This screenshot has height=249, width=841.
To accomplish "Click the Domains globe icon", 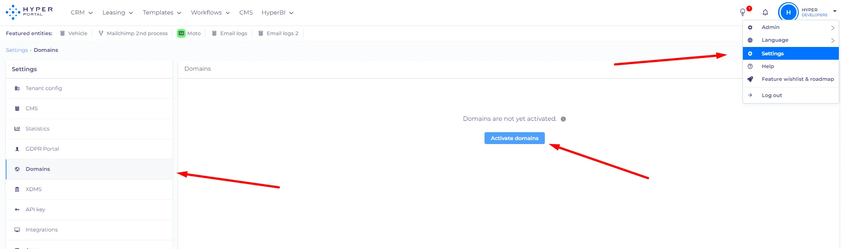I will pos(17,169).
